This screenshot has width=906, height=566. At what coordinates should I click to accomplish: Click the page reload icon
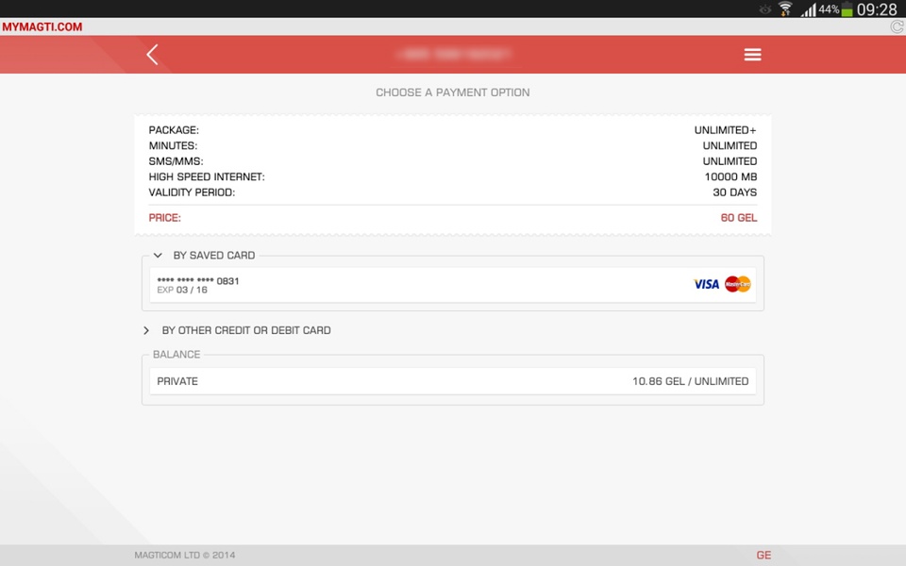[x=898, y=26]
